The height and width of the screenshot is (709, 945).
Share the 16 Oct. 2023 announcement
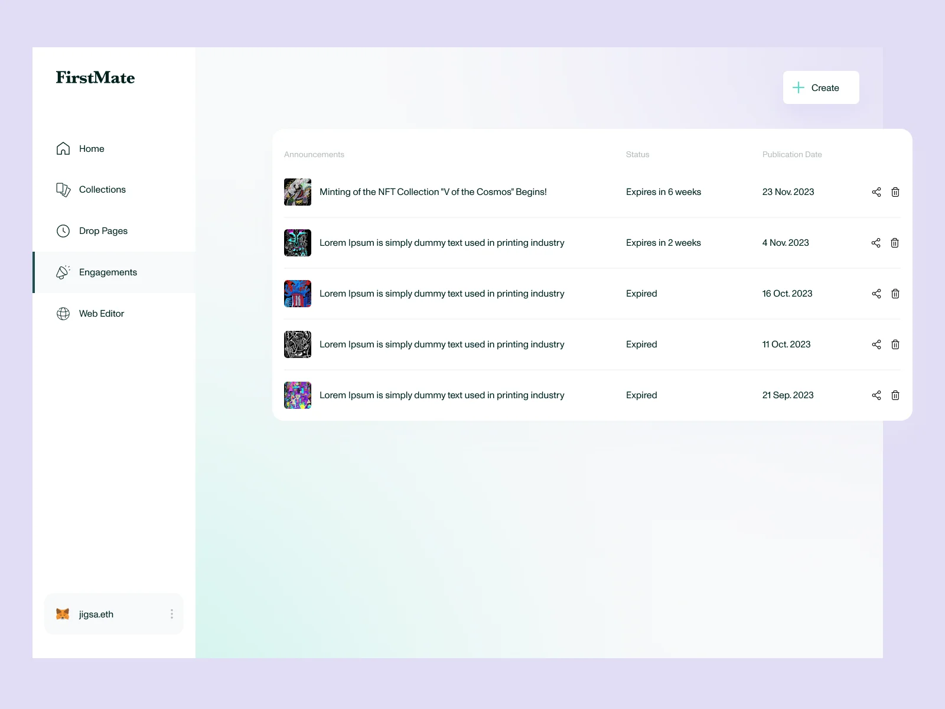coord(876,294)
